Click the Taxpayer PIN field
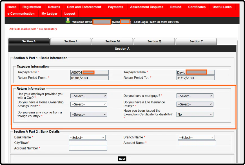 pyautogui.click(x=90, y=72)
